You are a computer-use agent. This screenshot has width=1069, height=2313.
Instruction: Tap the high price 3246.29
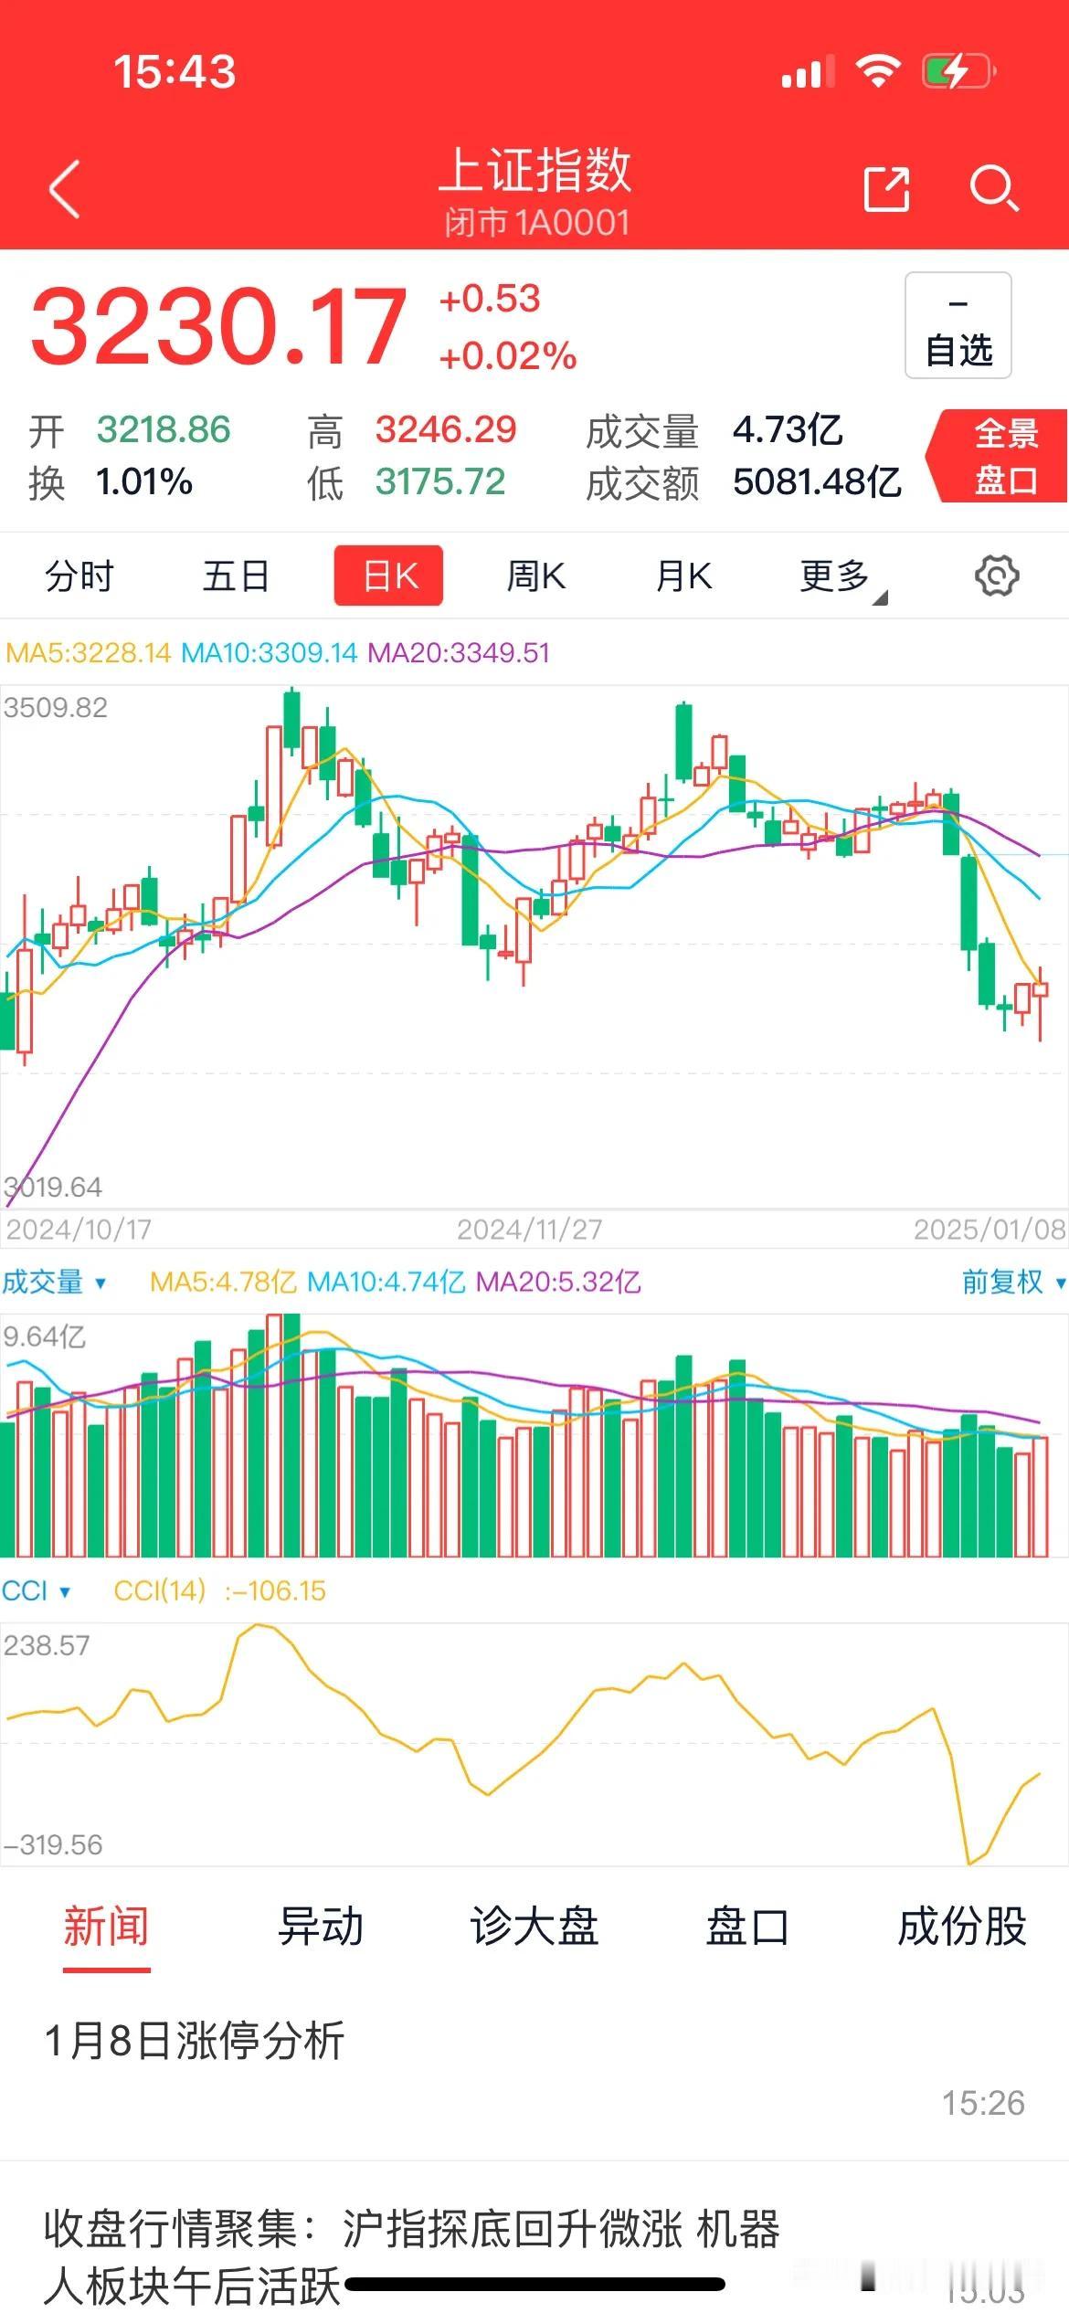(x=446, y=429)
